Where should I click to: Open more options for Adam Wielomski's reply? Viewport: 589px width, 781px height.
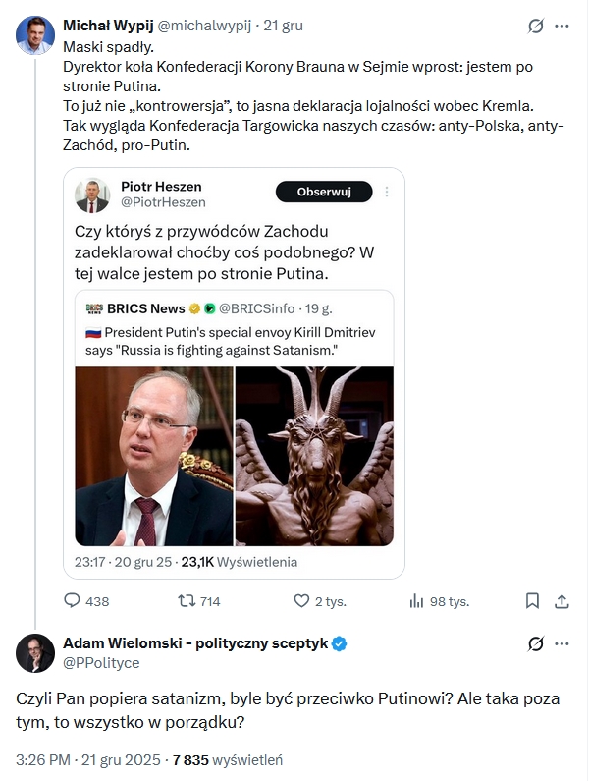click(562, 644)
